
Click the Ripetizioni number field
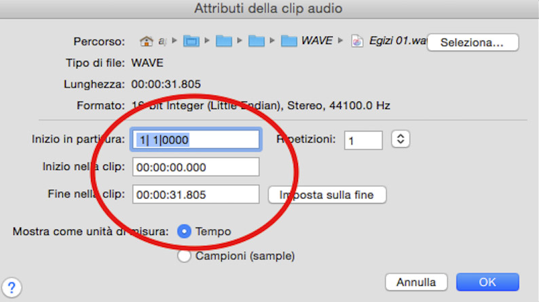pyautogui.click(x=363, y=140)
